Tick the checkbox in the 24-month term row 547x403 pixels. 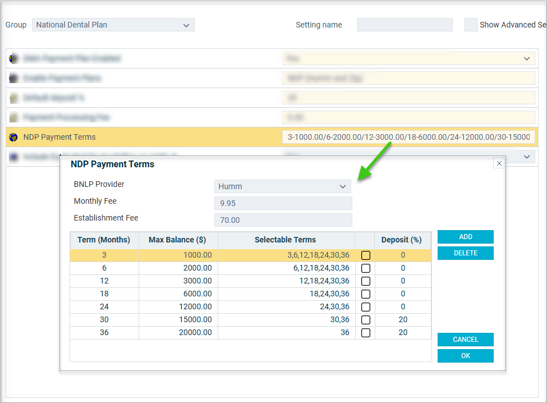click(366, 307)
